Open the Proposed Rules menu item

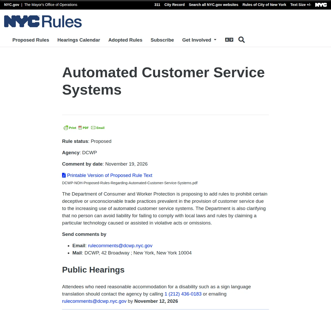click(31, 40)
